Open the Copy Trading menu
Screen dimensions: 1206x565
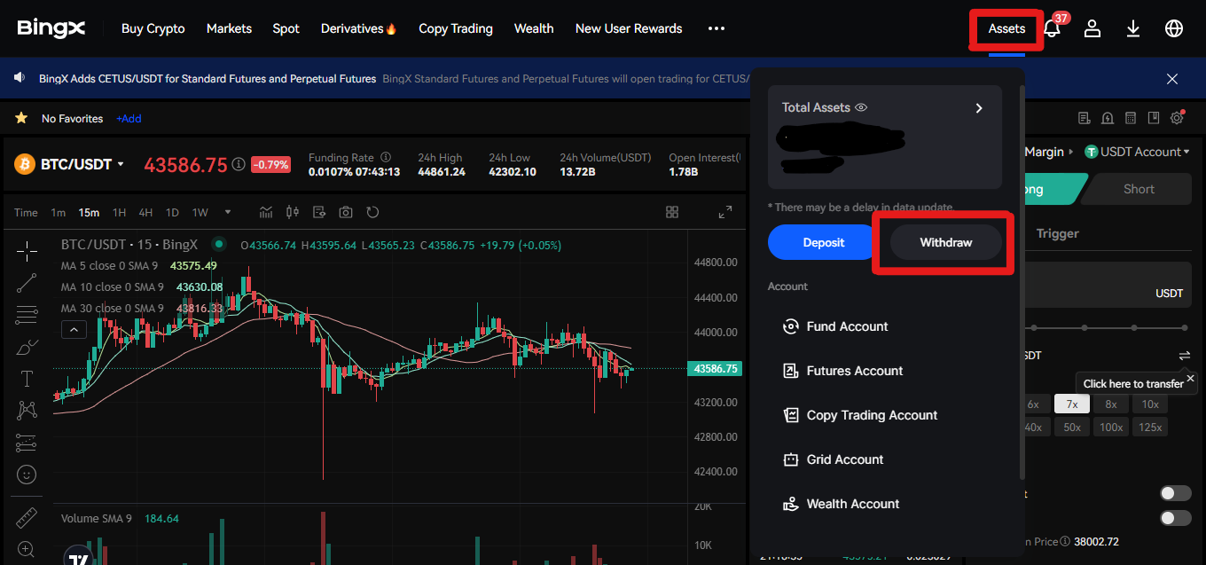pyautogui.click(x=456, y=28)
